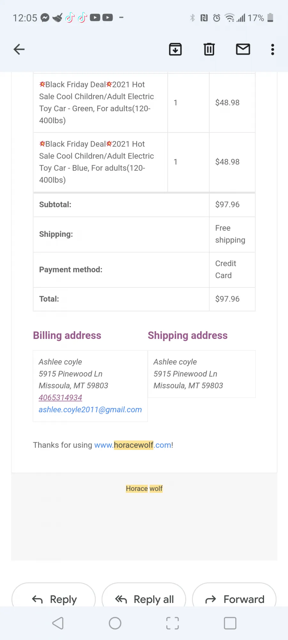Open the phone number 4065314934 link
Screen dimensions: 288x640
point(60,397)
